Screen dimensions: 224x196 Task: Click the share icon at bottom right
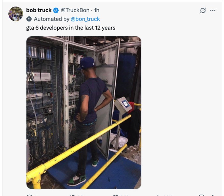(212, 195)
